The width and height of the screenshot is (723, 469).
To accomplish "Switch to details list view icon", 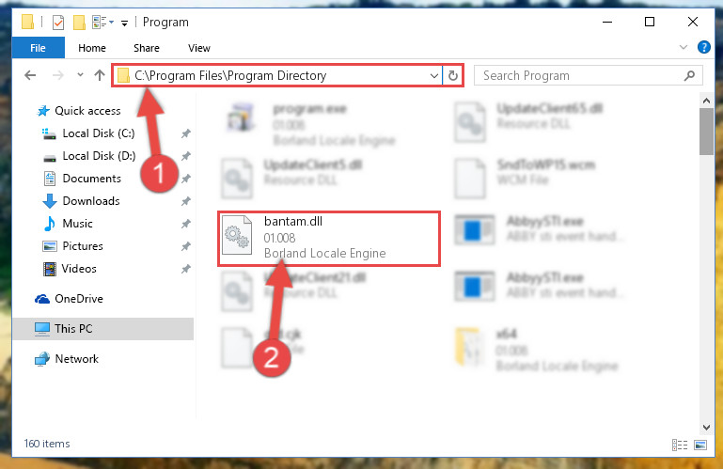I will coord(680,445).
